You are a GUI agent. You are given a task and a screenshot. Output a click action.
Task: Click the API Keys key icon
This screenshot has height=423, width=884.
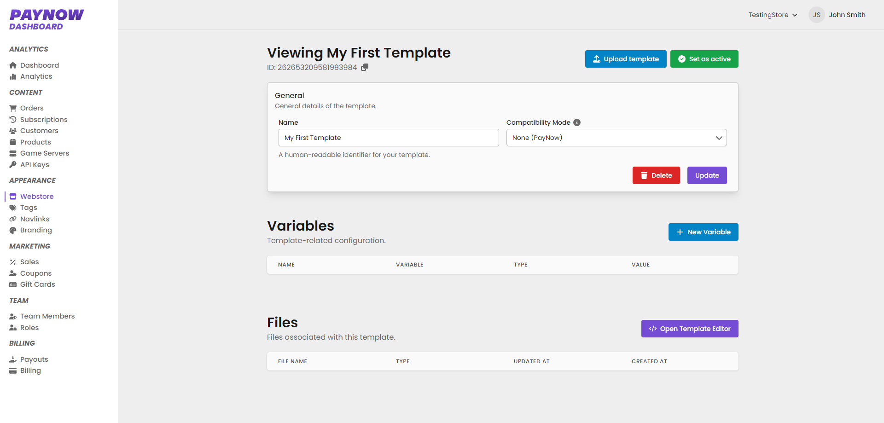(13, 165)
